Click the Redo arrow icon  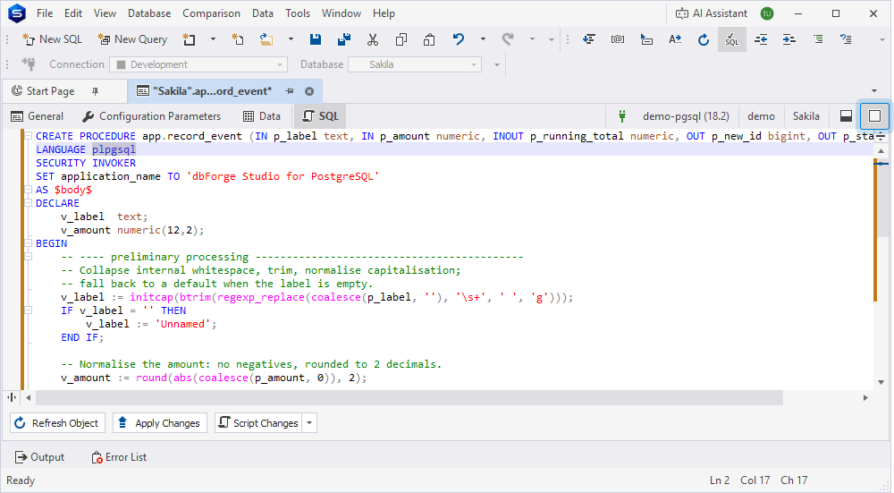(508, 39)
